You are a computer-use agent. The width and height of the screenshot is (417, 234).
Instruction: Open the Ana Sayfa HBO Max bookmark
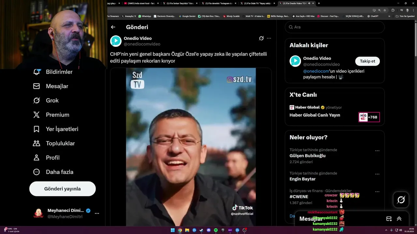click(303, 16)
